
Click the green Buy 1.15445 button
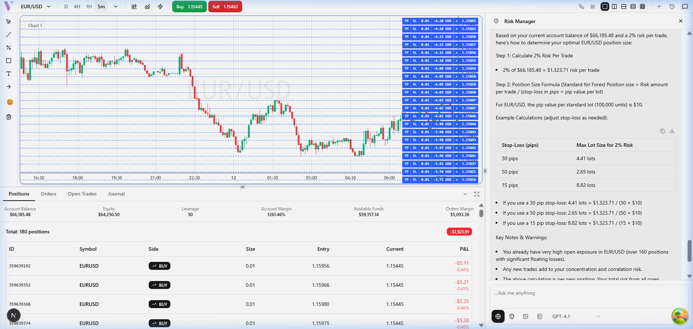(x=189, y=6)
